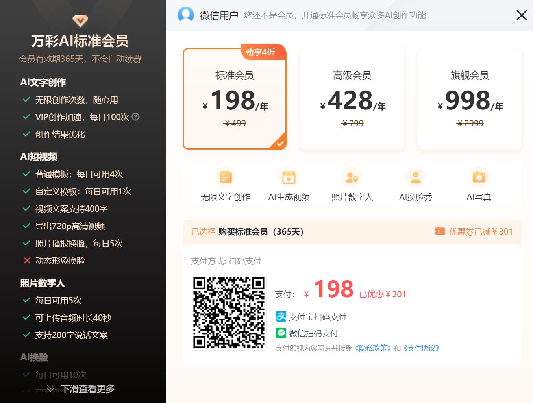Open the 《隐私政策》 link

click(373, 348)
